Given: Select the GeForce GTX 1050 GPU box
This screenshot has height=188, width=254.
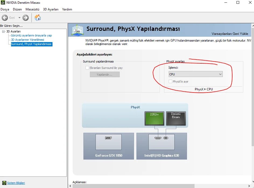Looking at the screenshot, I should pyautogui.click(x=109, y=146).
